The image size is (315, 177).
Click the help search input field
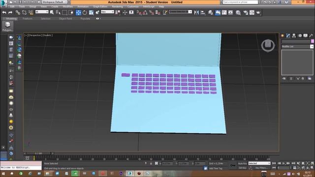coord(240,2)
